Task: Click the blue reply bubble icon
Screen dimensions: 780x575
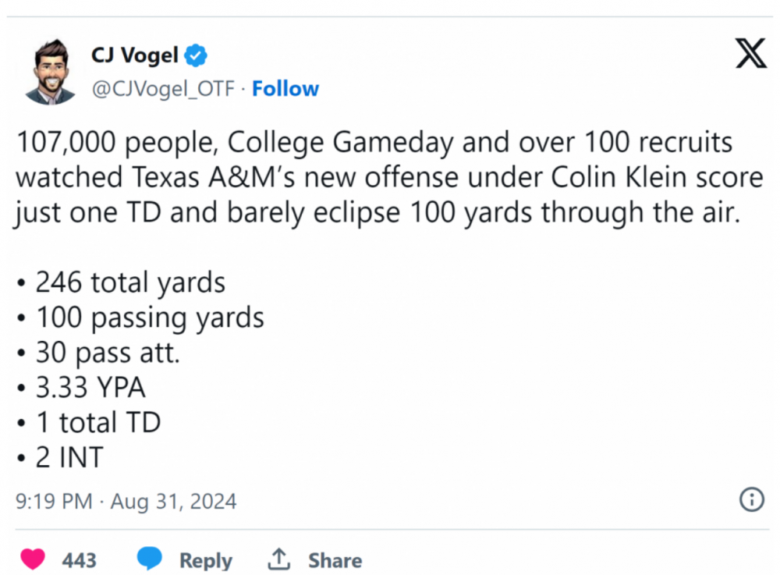Action: [x=150, y=559]
